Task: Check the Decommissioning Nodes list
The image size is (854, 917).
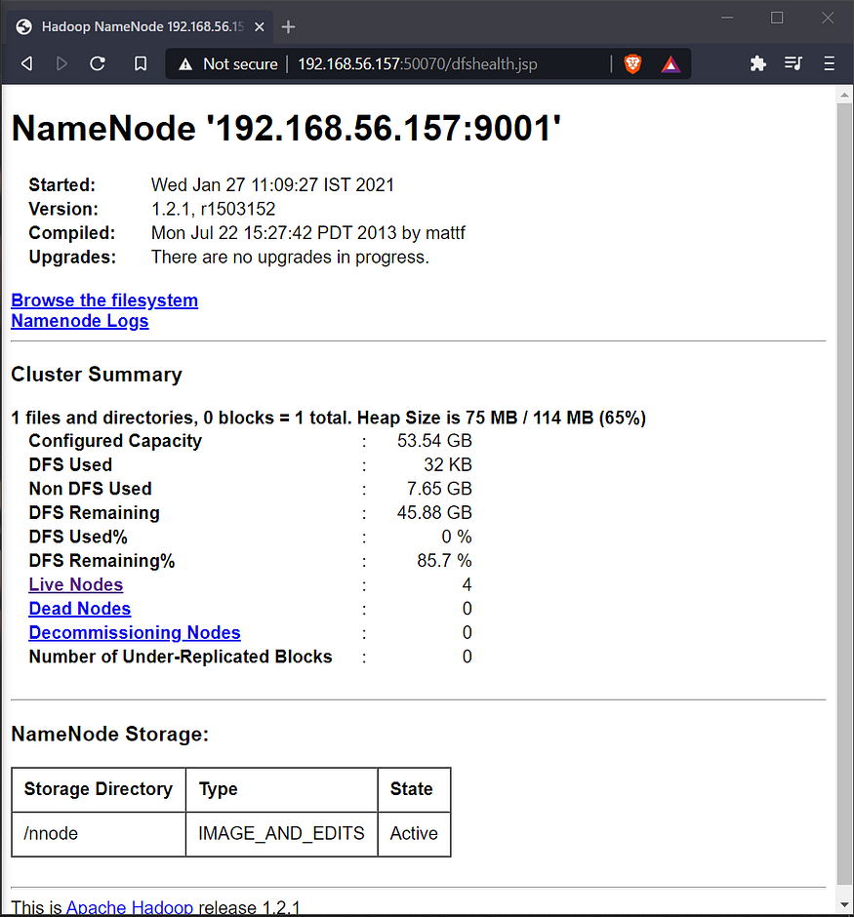Action: coord(134,632)
